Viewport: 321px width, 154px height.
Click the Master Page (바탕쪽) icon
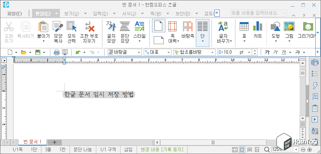coord(188,26)
